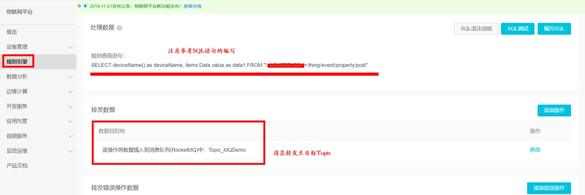Click the help icon beside 处理数据

(x=120, y=28)
